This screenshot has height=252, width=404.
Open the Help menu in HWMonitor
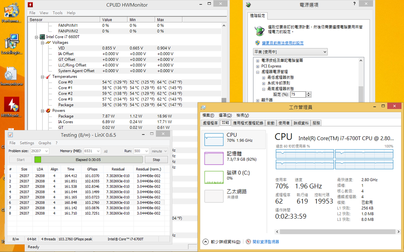click(71, 13)
